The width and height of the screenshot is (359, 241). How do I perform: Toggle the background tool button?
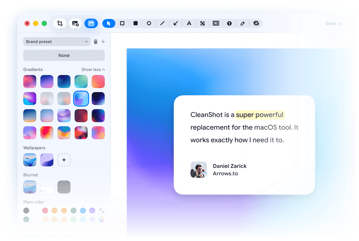pyautogui.click(x=91, y=23)
